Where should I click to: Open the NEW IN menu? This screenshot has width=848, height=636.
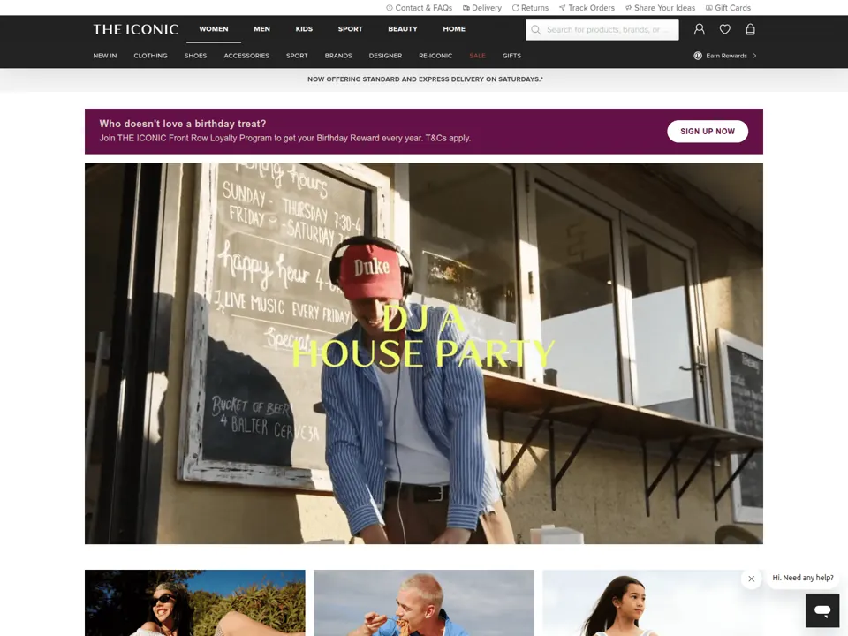(x=105, y=56)
